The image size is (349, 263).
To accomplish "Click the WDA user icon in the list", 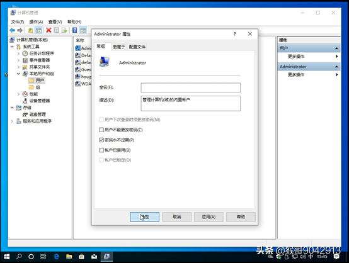I will (77, 84).
